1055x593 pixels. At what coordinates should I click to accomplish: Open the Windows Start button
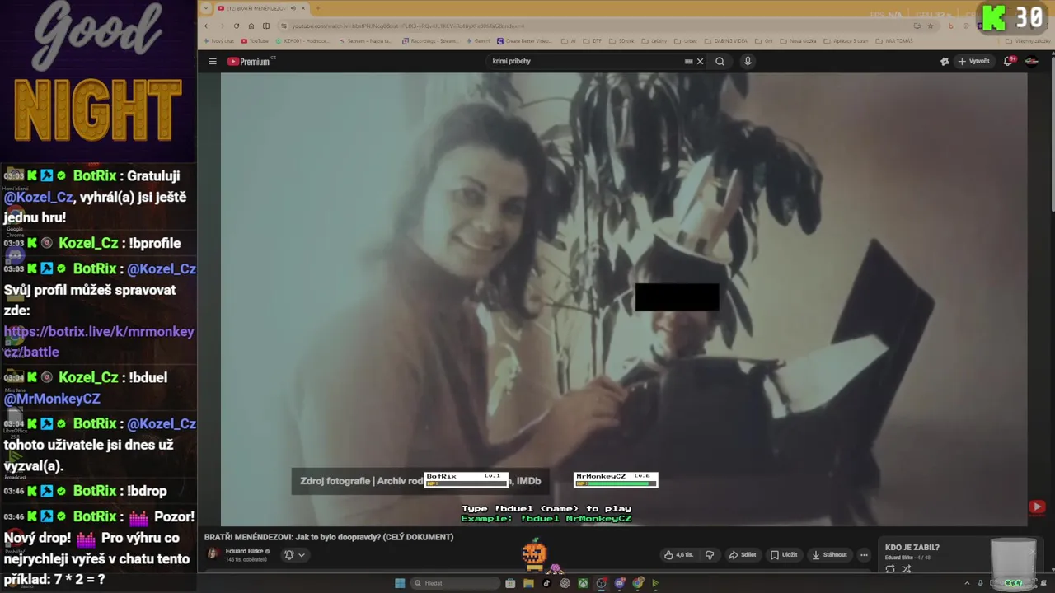tap(400, 583)
